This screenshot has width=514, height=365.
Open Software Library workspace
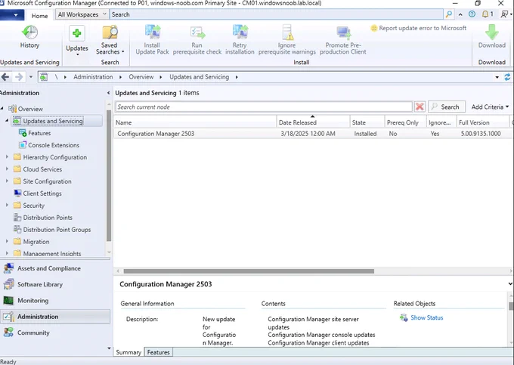pyautogui.click(x=55, y=284)
